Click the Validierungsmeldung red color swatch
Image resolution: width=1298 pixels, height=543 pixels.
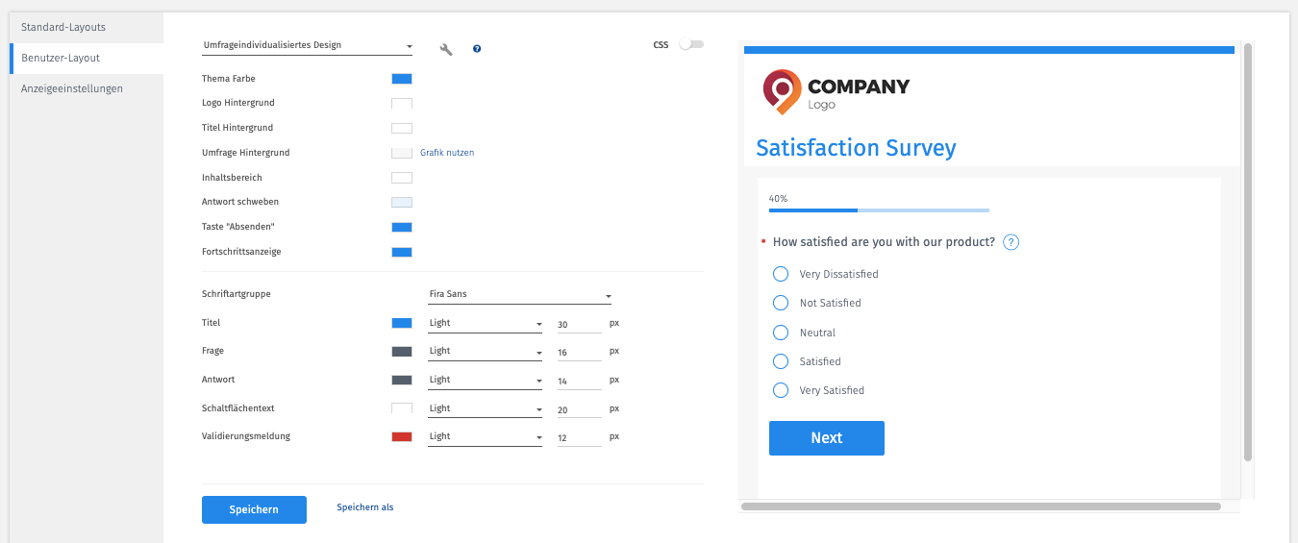coord(402,436)
